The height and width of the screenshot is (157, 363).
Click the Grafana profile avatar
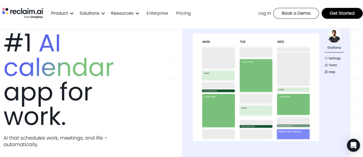334,36
